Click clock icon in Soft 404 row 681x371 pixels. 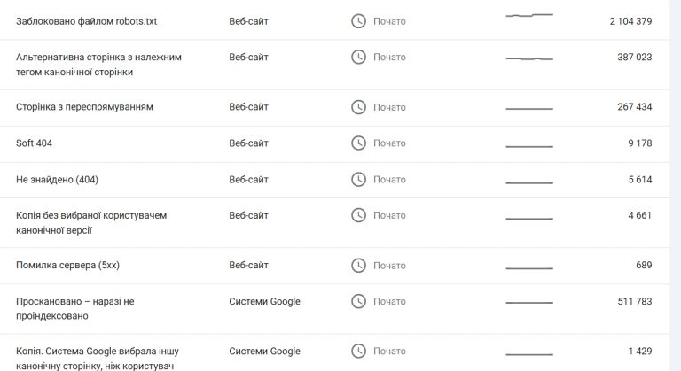click(x=358, y=143)
